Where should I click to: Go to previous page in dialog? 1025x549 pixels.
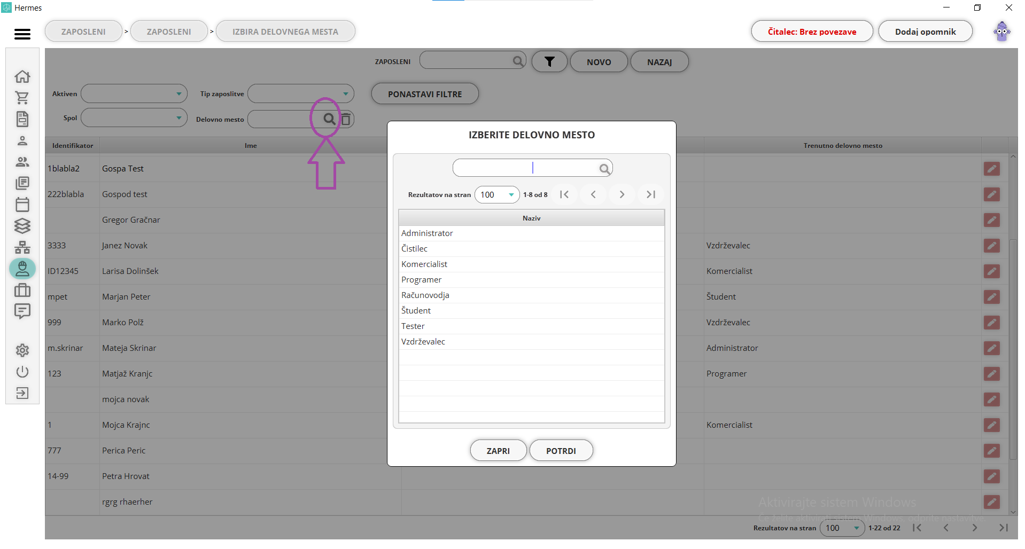tap(593, 194)
